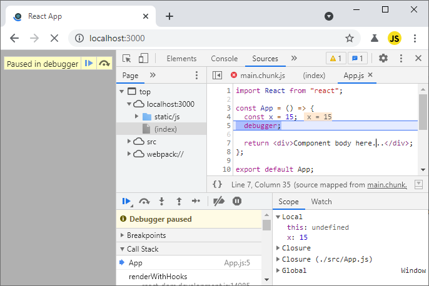Open the Watch pane tab
The height and width of the screenshot is (286, 429).
pos(321,202)
